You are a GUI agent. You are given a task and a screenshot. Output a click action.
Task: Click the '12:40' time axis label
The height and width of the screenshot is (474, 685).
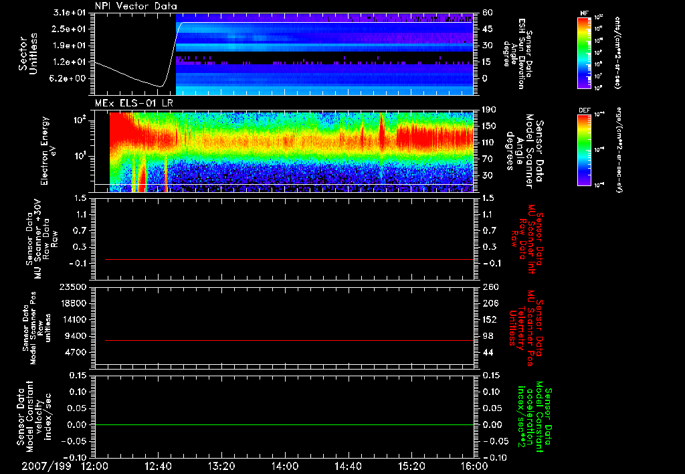(x=158, y=466)
